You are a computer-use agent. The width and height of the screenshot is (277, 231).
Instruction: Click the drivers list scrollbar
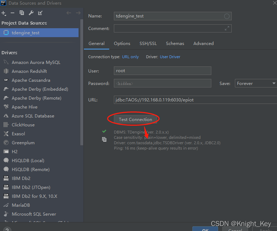tap(81, 82)
